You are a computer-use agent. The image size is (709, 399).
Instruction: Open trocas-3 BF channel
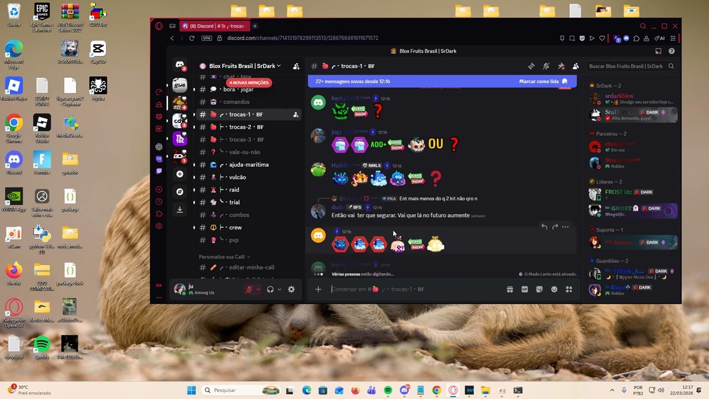click(x=248, y=140)
